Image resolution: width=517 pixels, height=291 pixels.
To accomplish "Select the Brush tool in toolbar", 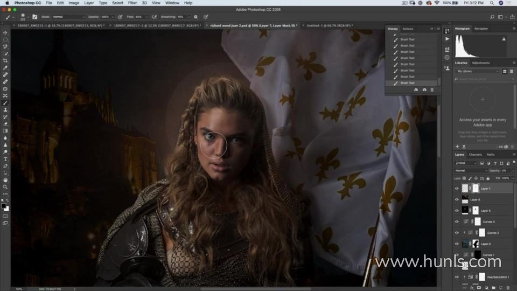I will (5, 103).
